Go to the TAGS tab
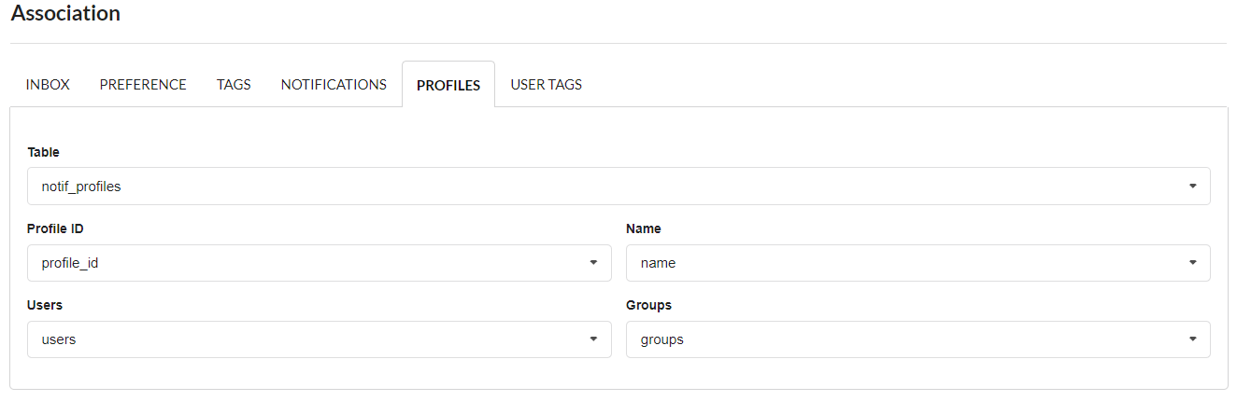The width and height of the screenshot is (1237, 401). coord(234,85)
